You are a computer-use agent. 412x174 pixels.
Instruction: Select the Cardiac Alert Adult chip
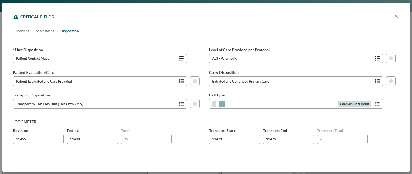[354, 104]
